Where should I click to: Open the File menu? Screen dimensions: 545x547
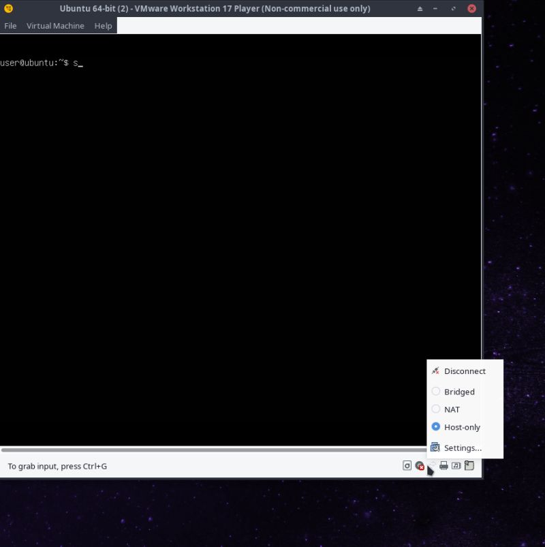pyautogui.click(x=10, y=26)
